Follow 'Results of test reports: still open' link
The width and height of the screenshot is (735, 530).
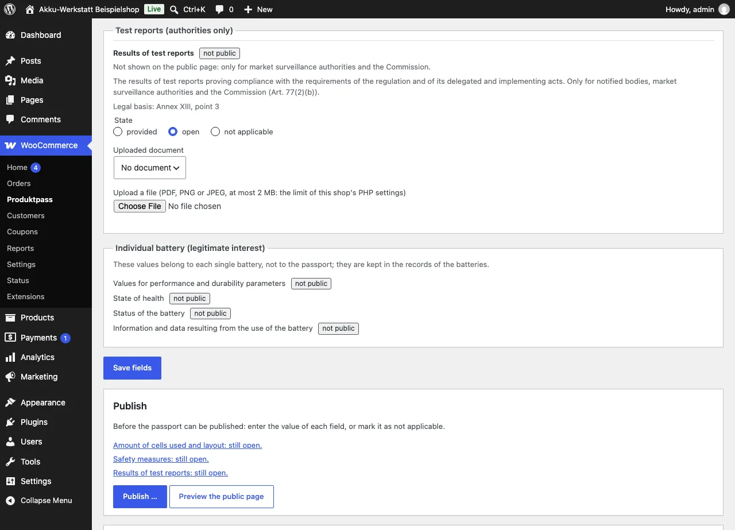171,473
